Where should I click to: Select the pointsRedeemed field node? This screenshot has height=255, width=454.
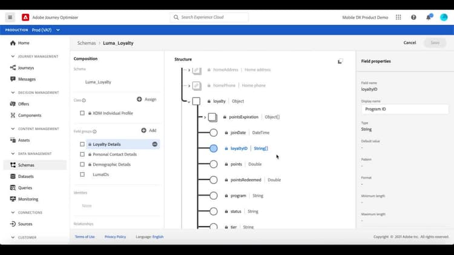(x=214, y=180)
